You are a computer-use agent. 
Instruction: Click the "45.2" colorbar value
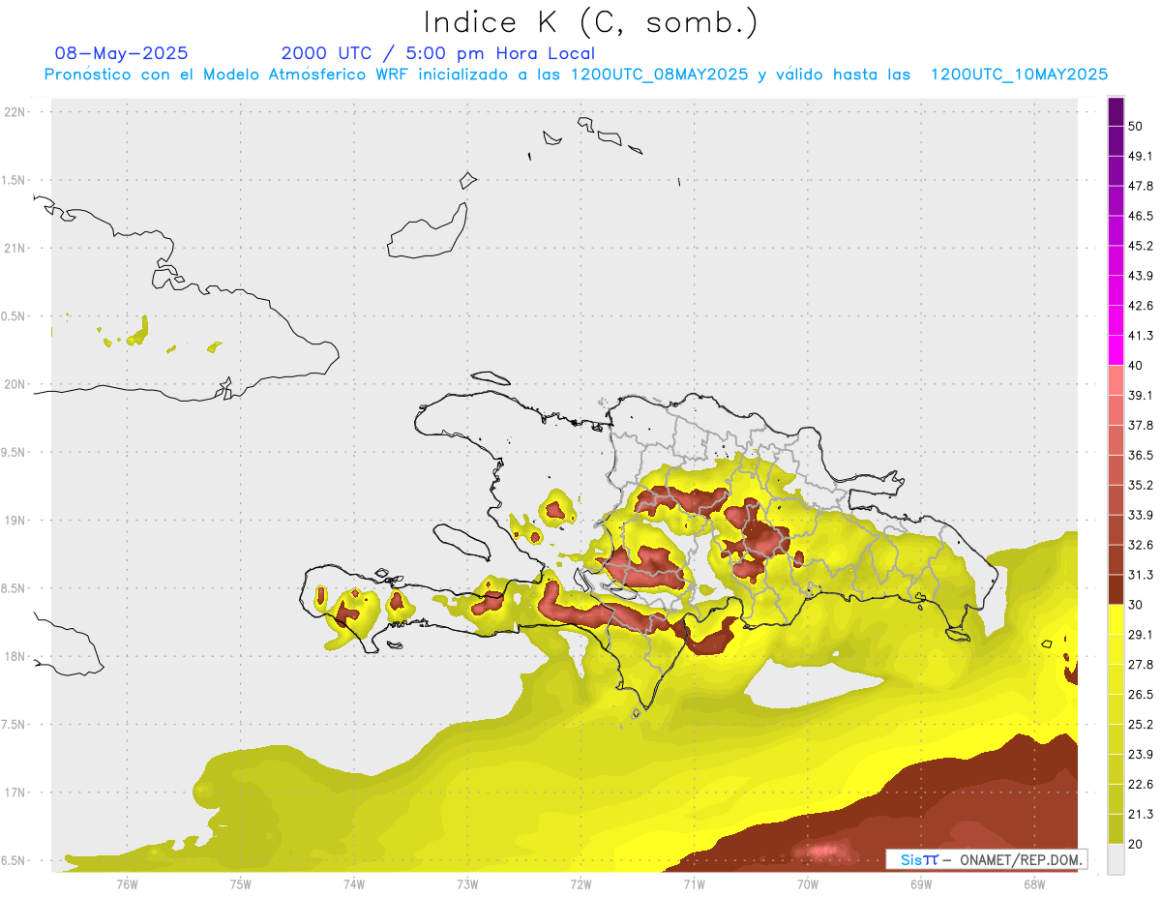[x=1141, y=246]
